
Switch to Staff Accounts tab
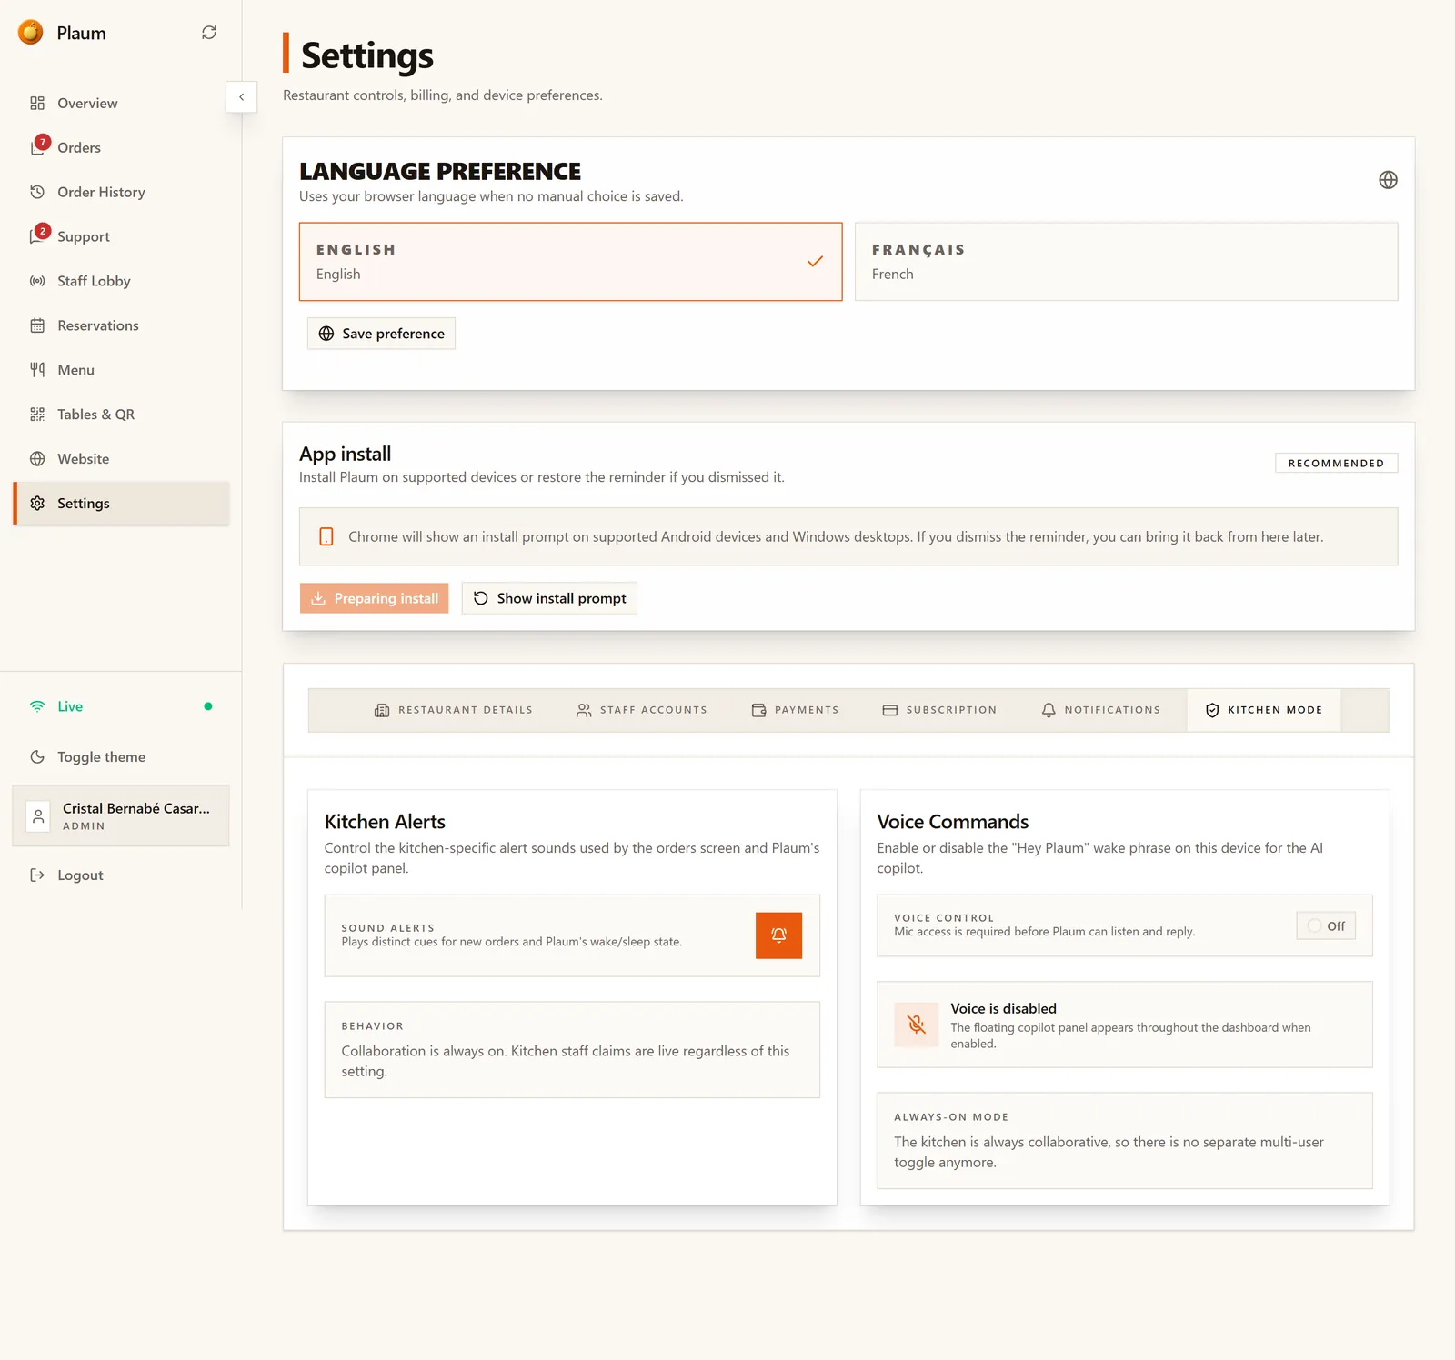point(642,710)
